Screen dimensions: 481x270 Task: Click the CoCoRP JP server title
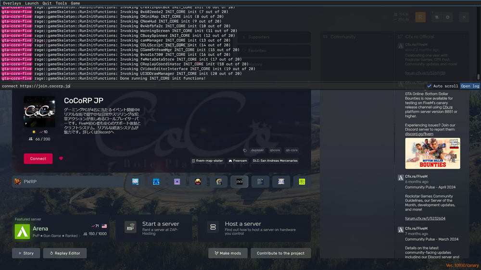pyautogui.click(x=83, y=100)
